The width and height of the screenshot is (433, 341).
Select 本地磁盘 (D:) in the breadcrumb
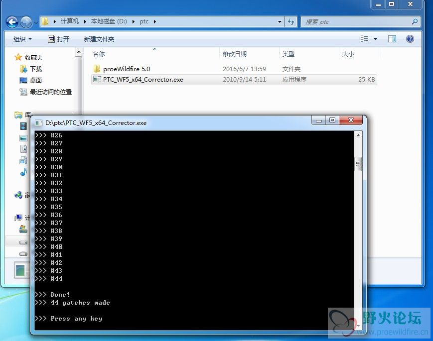pos(109,21)
